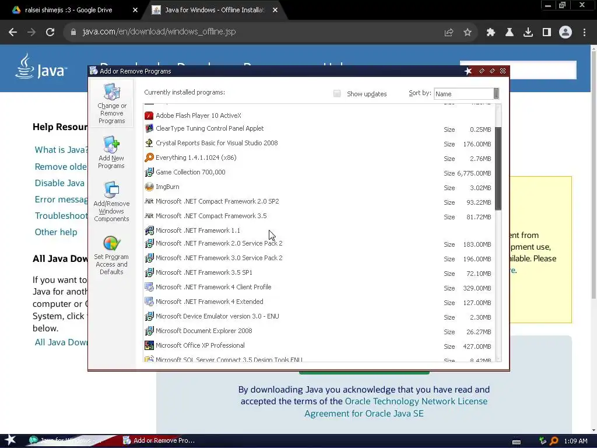Viewport: 597px width, 448px height.
Task: Open All Java Downloads link
Action: click(61, 342)
